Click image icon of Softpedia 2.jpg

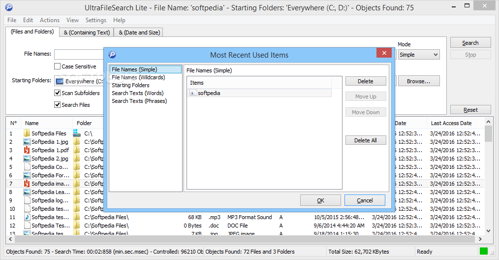click(27, 159)
